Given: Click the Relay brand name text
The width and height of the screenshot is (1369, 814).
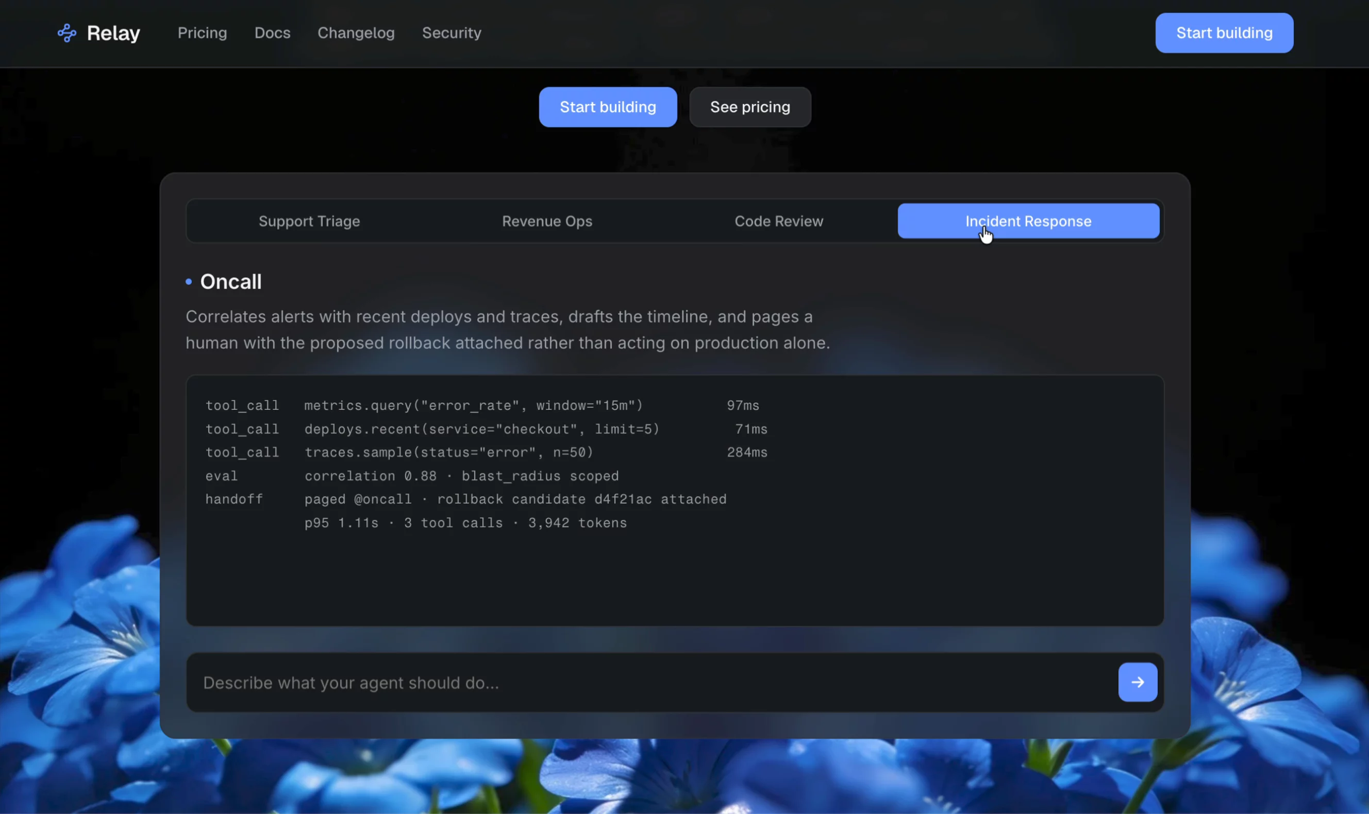Looking at the screenshot, I should 113,33.
